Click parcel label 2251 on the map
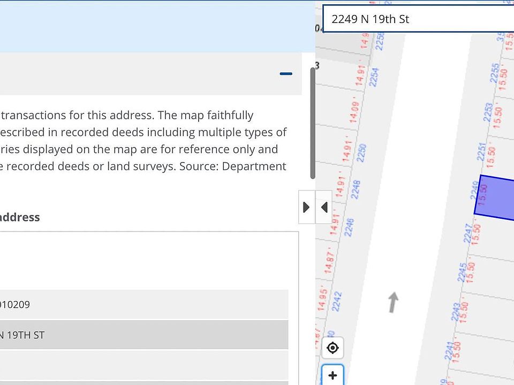Image resolution: width=514 pixels, height=385 pixels. (x=481, y=151)
